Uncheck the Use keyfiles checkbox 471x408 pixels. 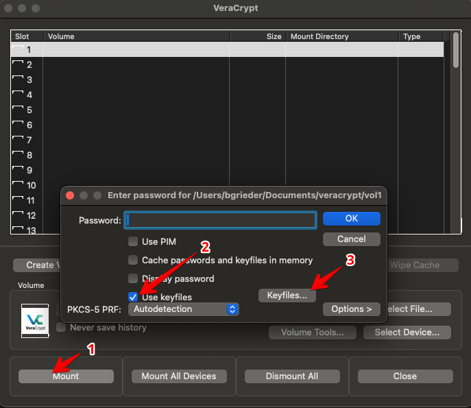coord(133,297)
